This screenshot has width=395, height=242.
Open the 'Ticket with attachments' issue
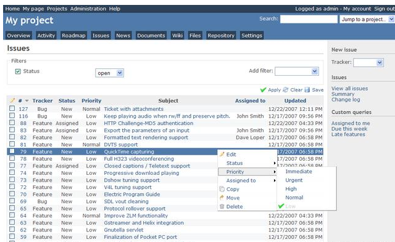133,109
